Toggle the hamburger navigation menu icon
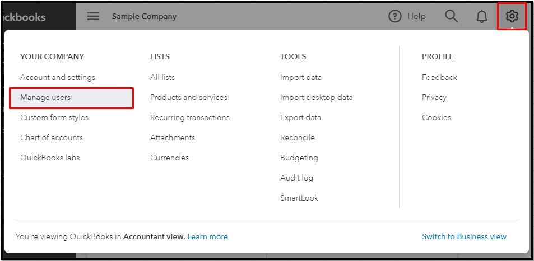Screen dimensions: 534x261 point(93,16)
